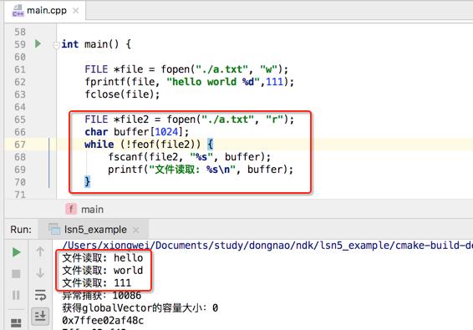
Task: Click line number 61 in the gutter
Action: (20, 69)
